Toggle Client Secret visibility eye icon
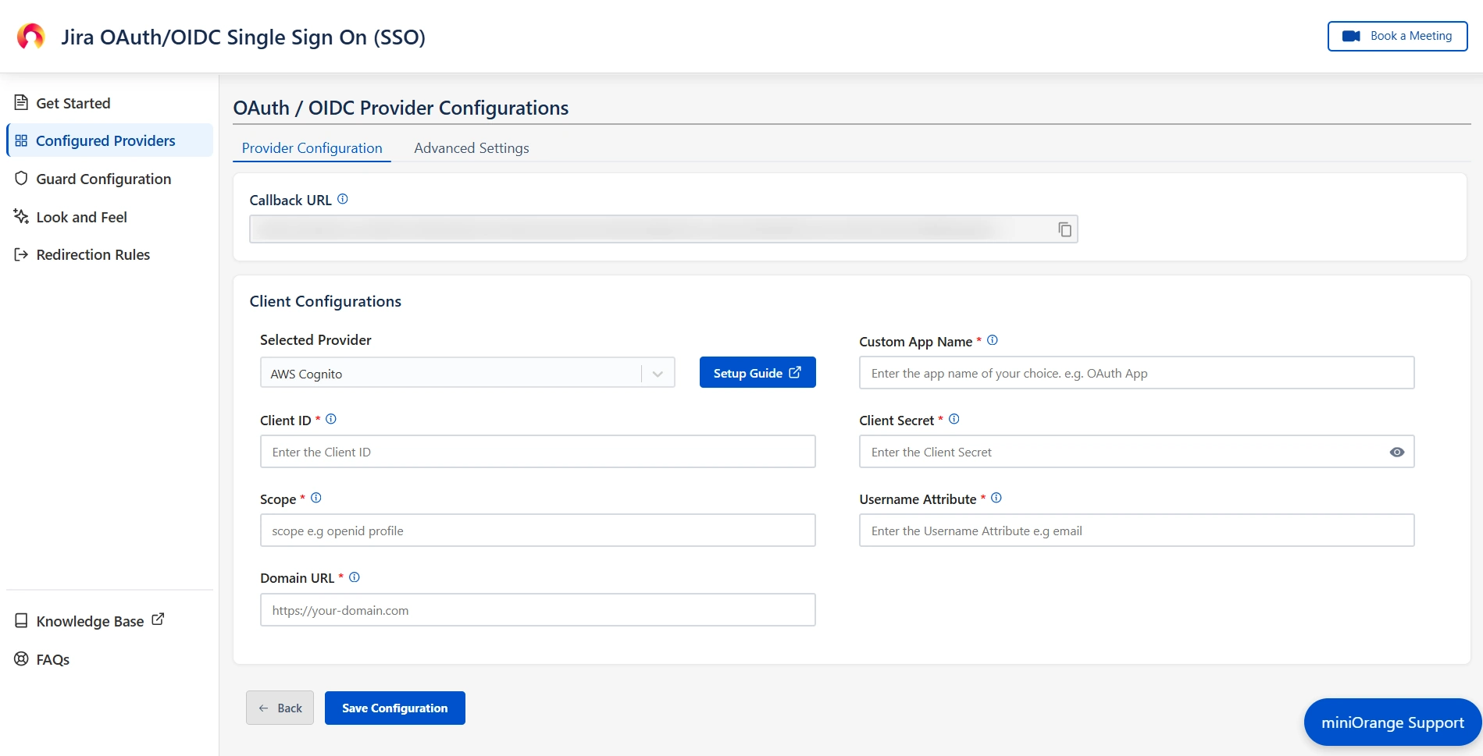The width and height of the screenshot is (1483, 756). point(1397,453)
